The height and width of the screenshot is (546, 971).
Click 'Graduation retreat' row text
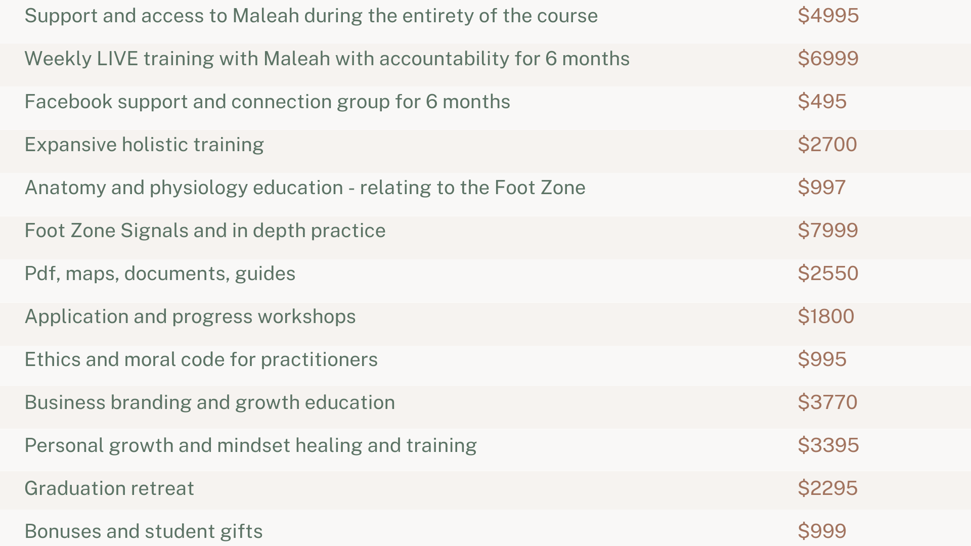[x=109, y=488]
